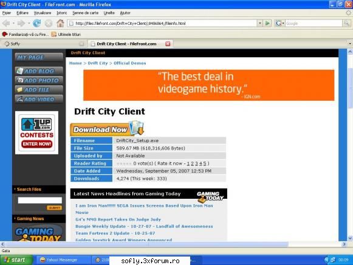The height and width of the screenshot is (265, 353).
Task: Open the Fișier menu
Action: (7, 13)
